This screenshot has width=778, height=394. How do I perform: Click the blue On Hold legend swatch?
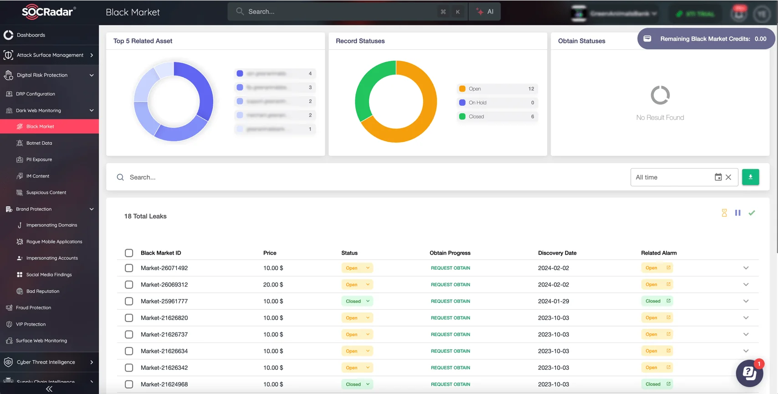(462, 102)
